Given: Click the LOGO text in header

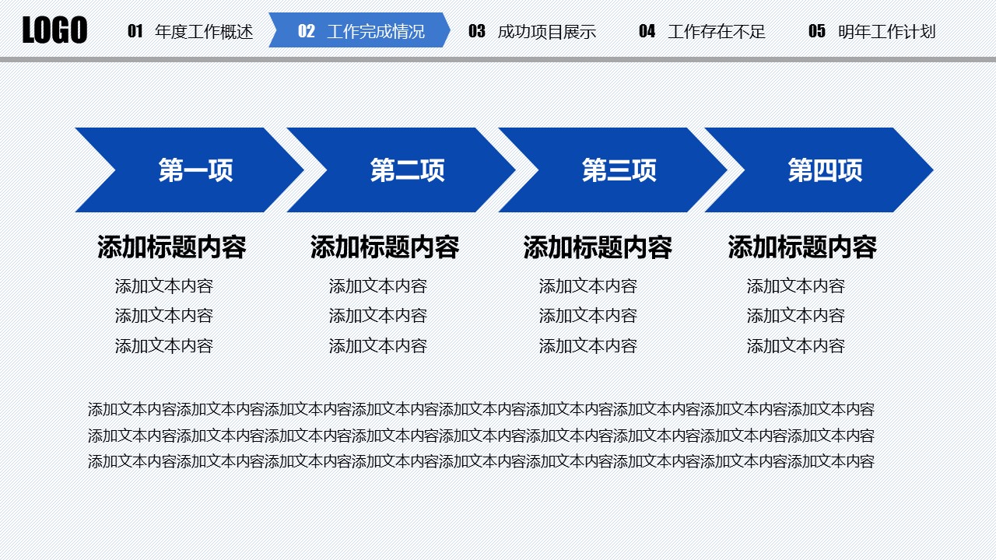Looking at the screenshot, I should (x=54, y=31).
